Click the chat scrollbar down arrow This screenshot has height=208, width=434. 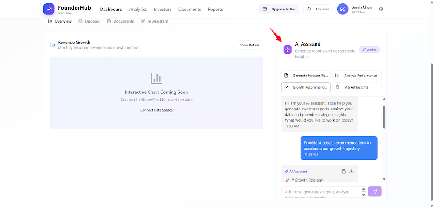click(384, 179)
